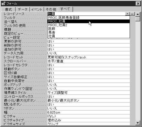Viewport: 142px width, 127px height.
Task: Open the record source builder ellipsis button
Action: tap(132, 14)
